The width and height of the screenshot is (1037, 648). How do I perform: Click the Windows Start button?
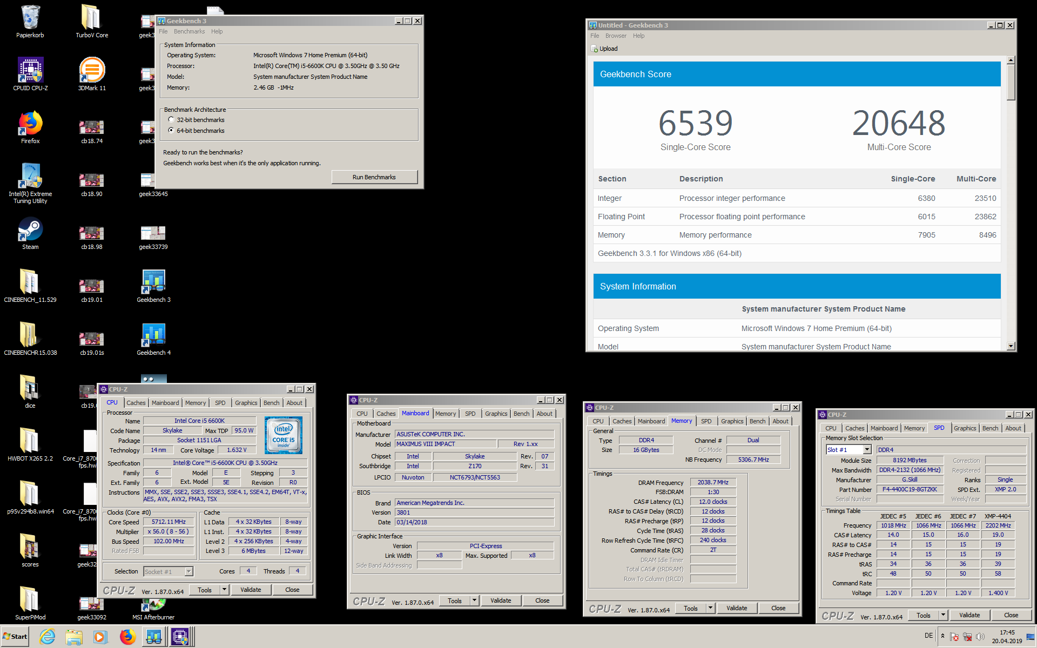point(15,637)
